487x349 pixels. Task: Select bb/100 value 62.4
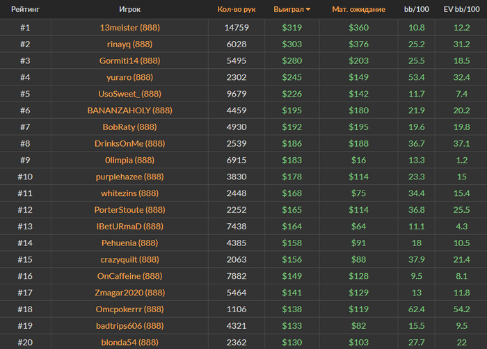[417, 309]
